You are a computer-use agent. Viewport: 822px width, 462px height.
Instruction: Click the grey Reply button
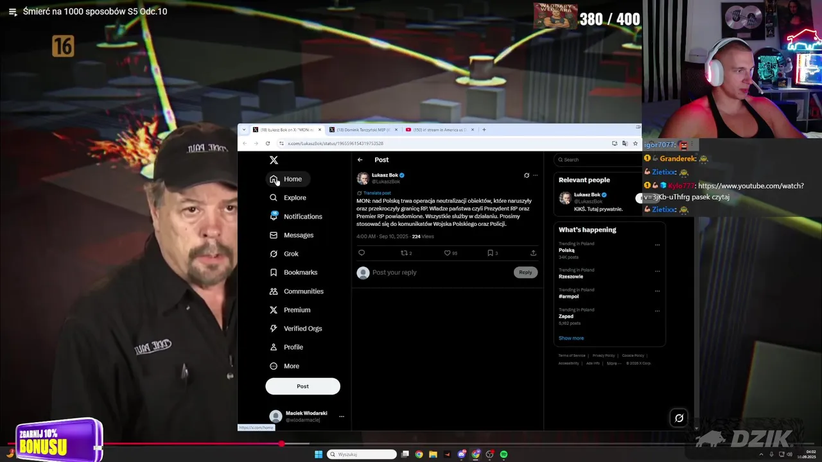click(x=525, y=272)
